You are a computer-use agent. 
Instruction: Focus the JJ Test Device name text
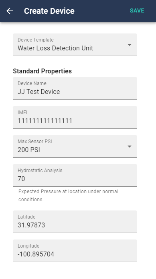(39, 92)
